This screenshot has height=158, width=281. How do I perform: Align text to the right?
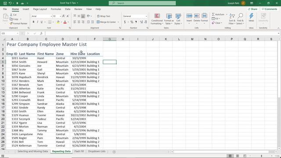83,22
